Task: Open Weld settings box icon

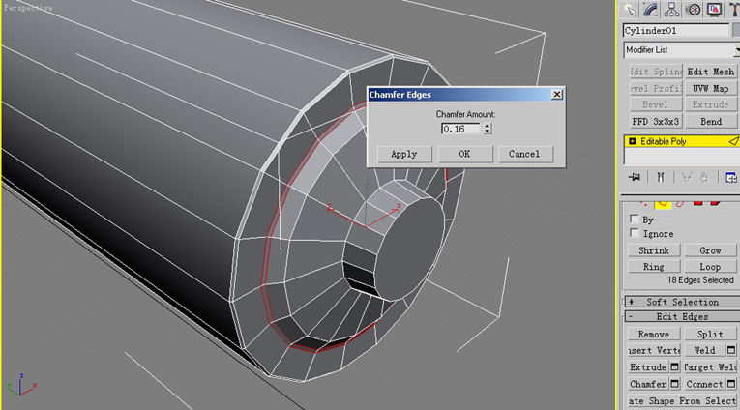Action: click(x=731, y=350)
